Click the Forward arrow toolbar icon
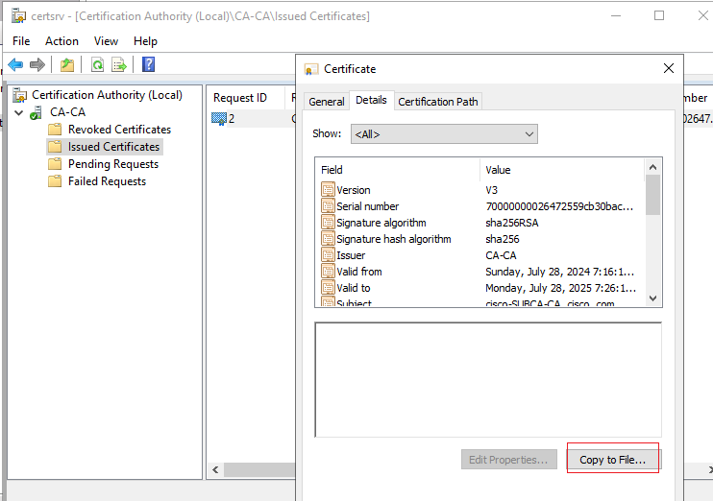Image resolution: width=713 pixels, height=501 pixels. coord(37,65)
